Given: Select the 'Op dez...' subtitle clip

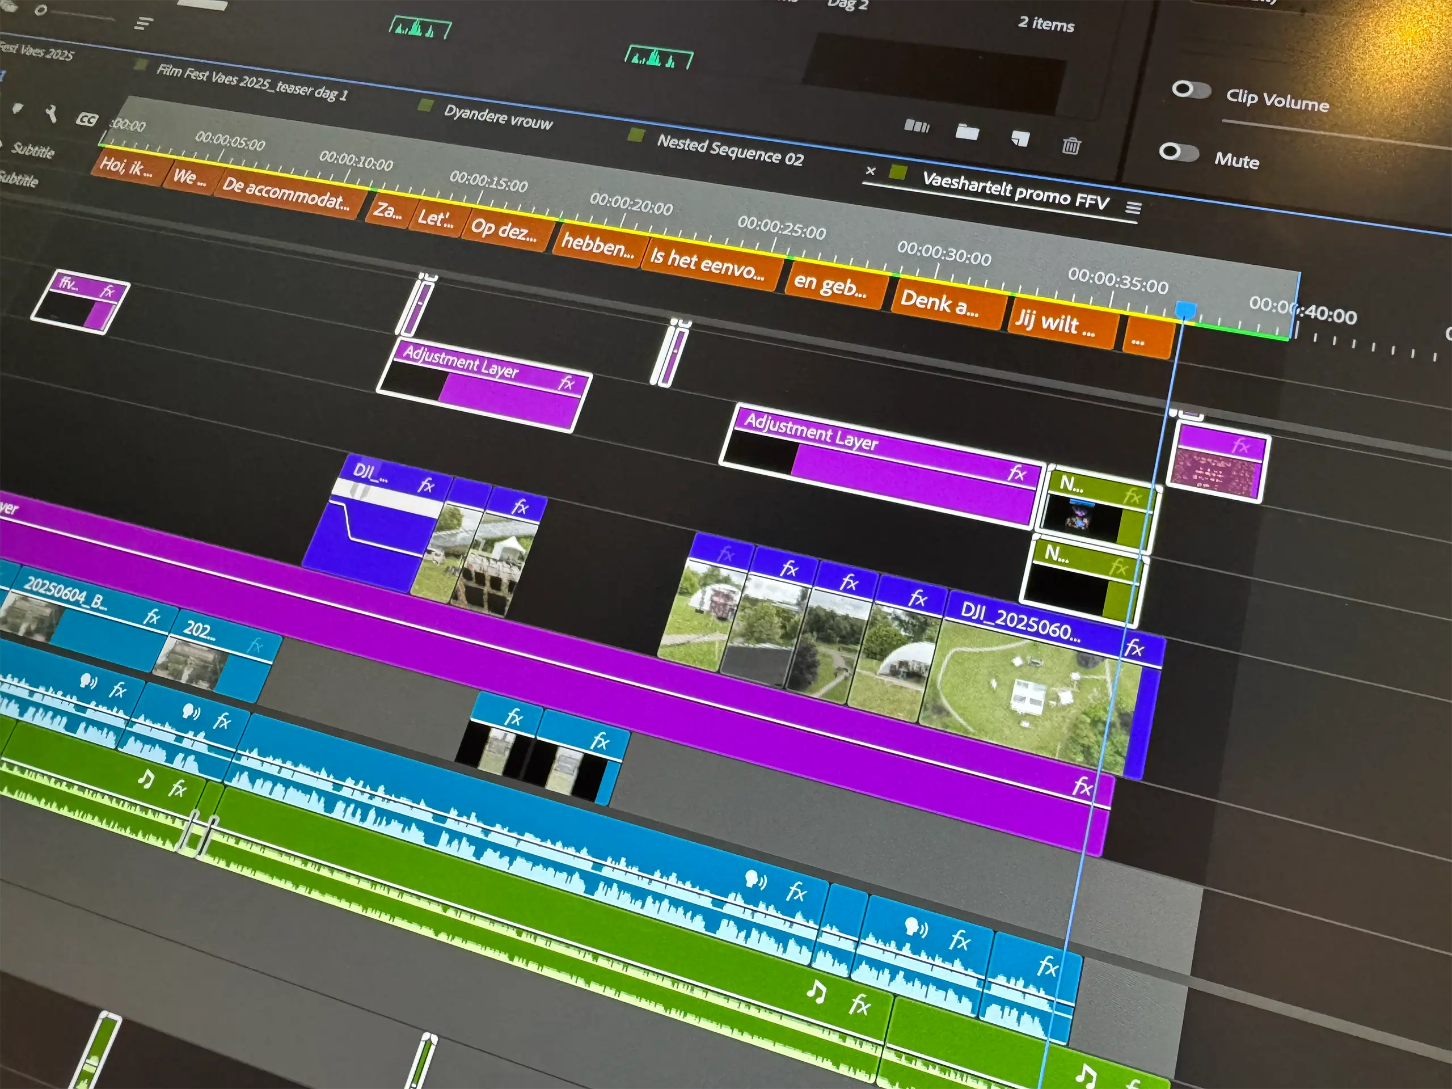Looking at the screenshot, I should point(508,230).
